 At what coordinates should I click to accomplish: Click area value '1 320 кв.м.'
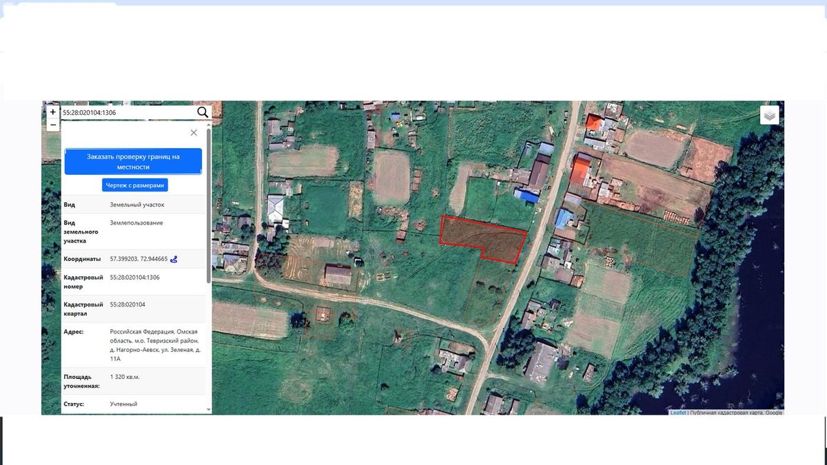pyautogui.click(x=125, y=377)
